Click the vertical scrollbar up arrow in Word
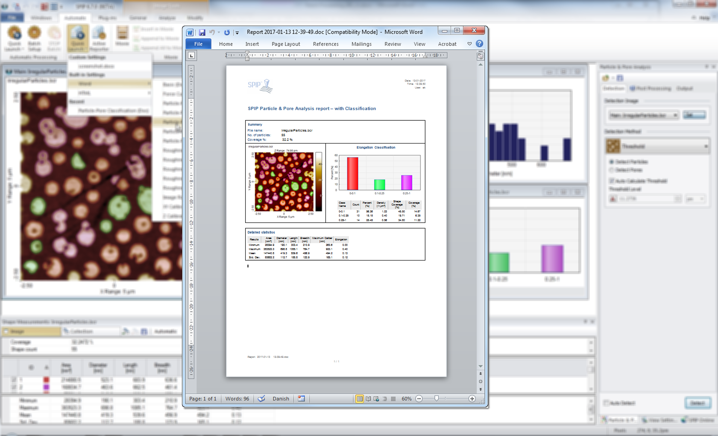 coord(481,64)
